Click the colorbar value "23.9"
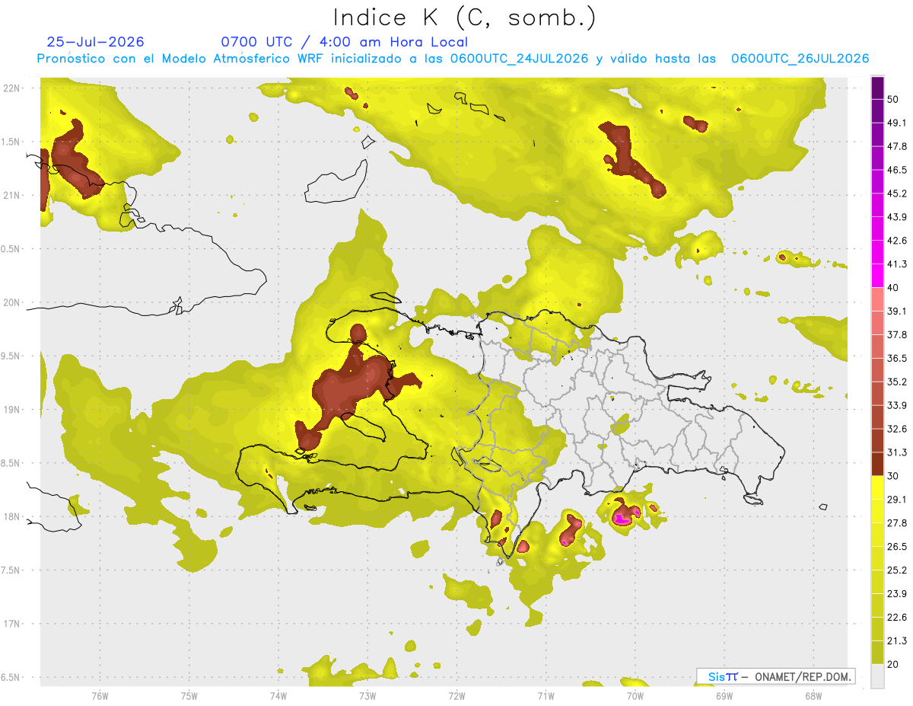This screenshot has width=913, height=706. (x=897, y=594)
